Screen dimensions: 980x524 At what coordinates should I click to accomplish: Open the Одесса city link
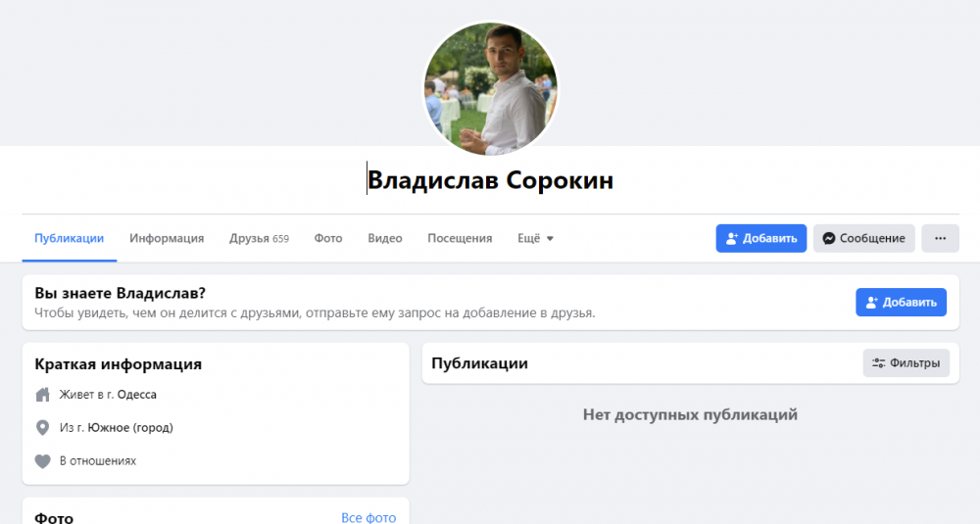(x=136, y=395)
